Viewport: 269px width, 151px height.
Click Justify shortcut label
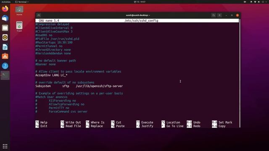pos(147,126)
